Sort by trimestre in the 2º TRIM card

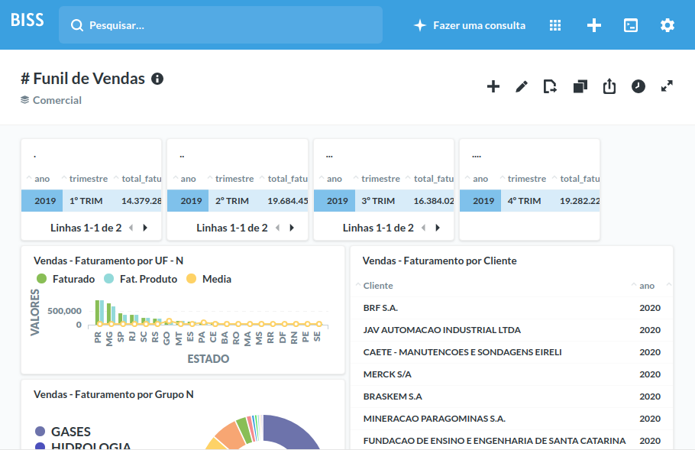234,179
